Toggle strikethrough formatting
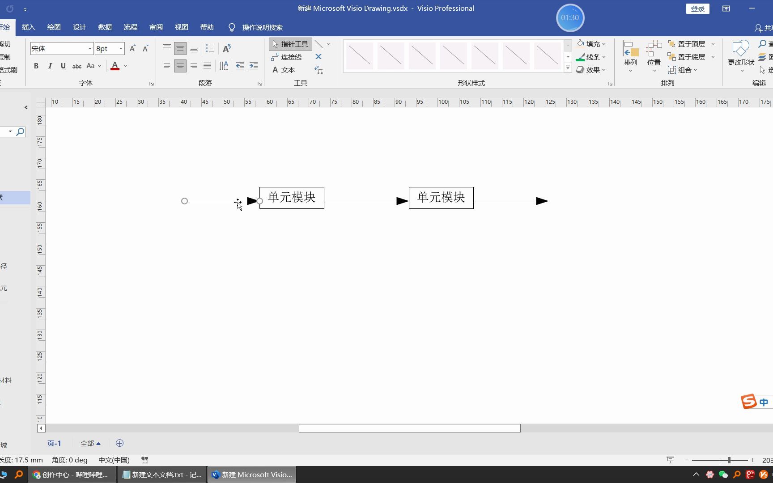Viewport: 773px width, 483px height. point(77,66)
